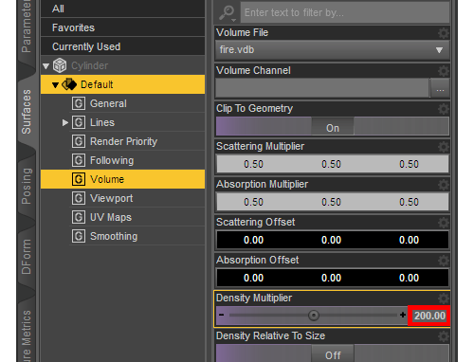Click the Volume Channel browse ellipsis button

point(440,88)
